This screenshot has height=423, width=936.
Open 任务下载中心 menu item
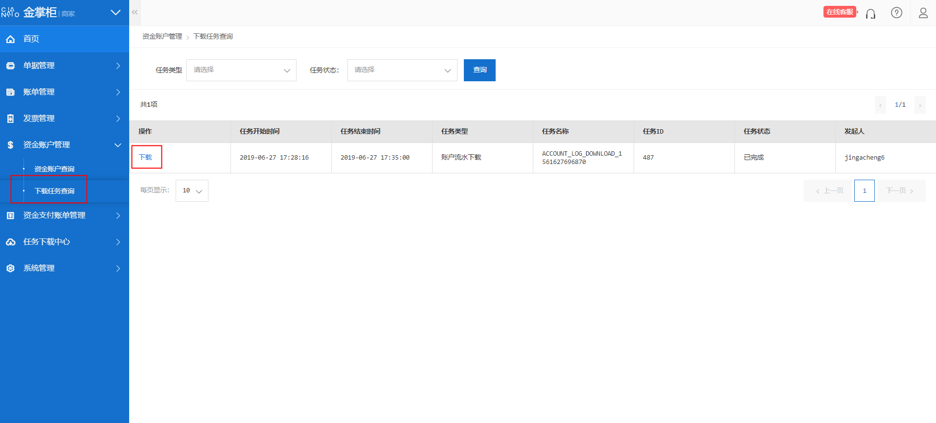(65, 242)
